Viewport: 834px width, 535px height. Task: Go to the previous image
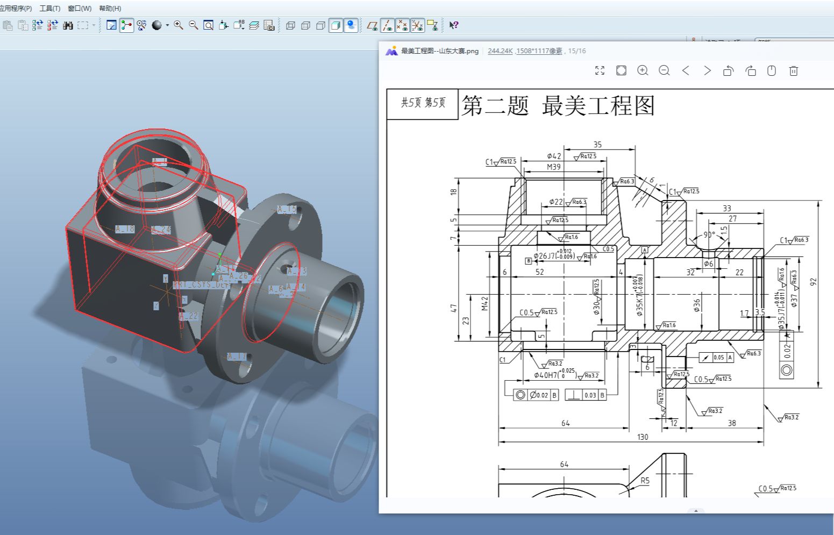click(686, 70)
